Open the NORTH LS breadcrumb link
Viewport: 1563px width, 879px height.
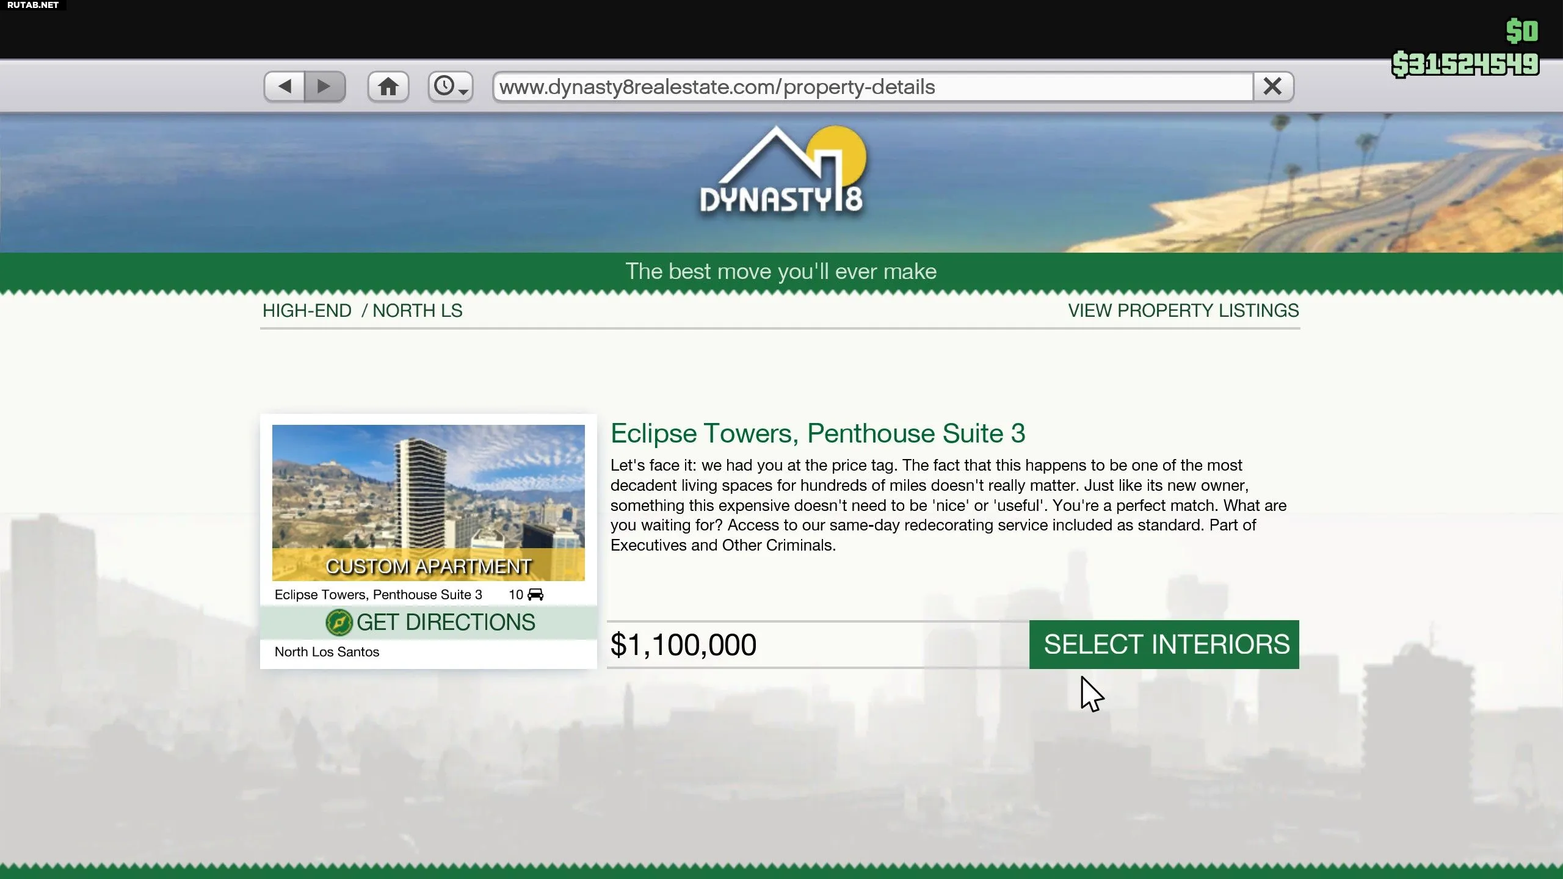pos(418,311)
